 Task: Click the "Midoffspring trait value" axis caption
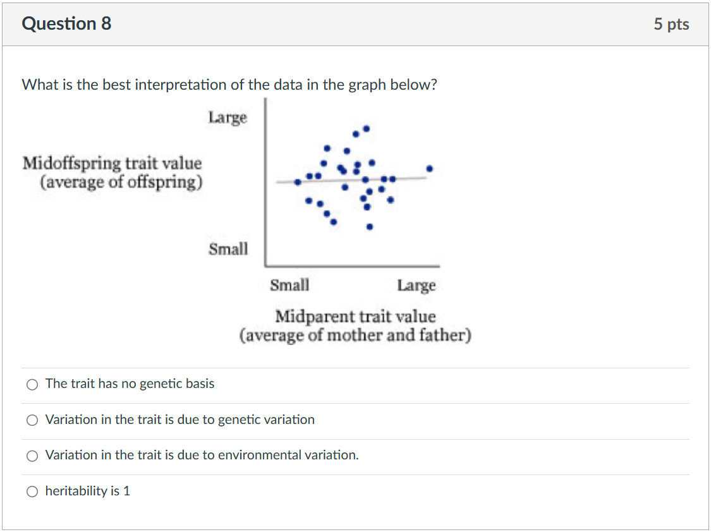click(x=112, y=163)
